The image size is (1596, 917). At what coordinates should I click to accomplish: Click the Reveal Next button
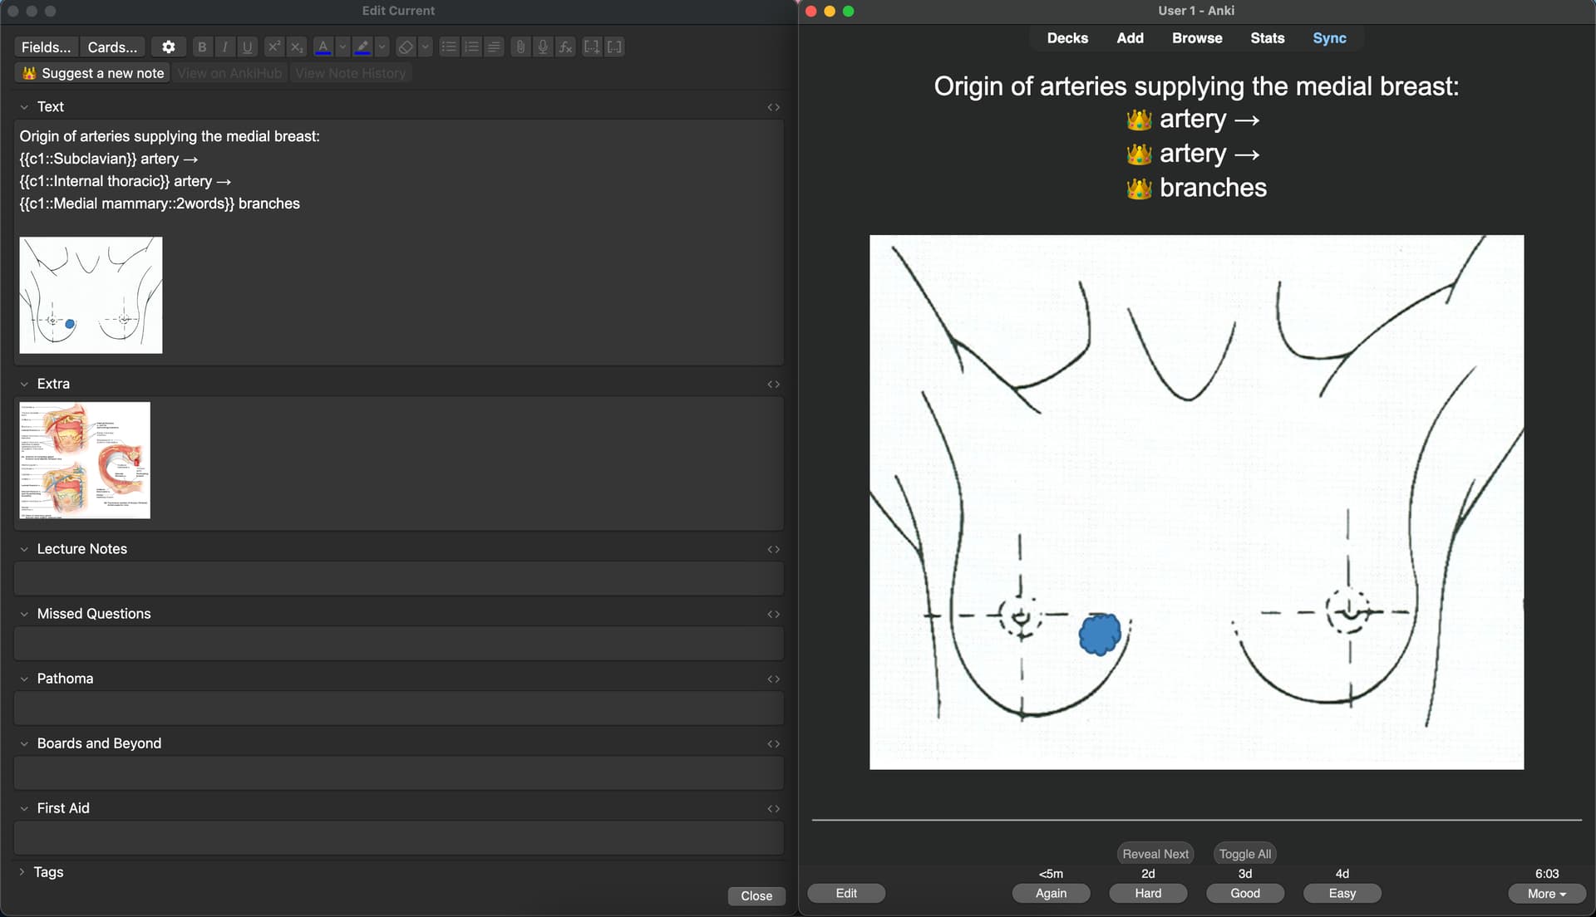tap(1155, 854)
